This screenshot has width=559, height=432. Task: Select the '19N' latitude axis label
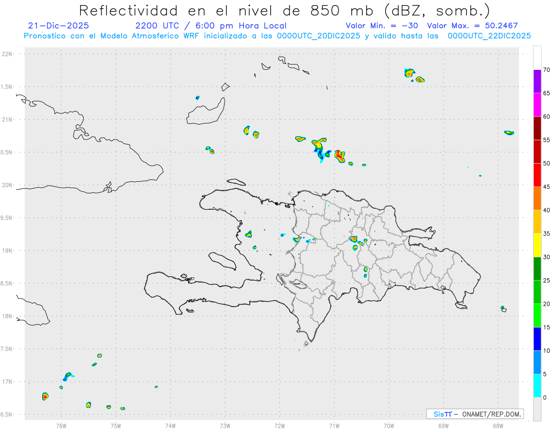8,251
